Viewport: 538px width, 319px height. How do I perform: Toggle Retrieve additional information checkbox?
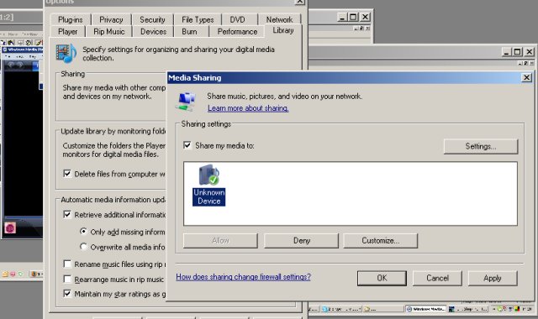tap(67, 215)
